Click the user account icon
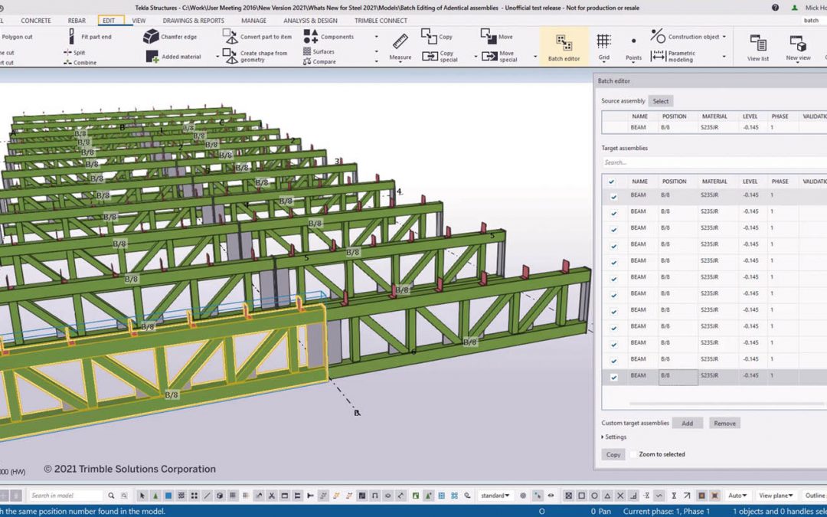This screenshot has height=517, width=827. pyautogui.click(x=794, y=8)
